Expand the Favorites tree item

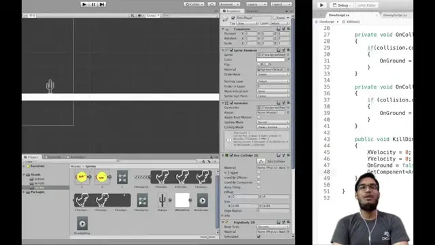tap(24, 166)
